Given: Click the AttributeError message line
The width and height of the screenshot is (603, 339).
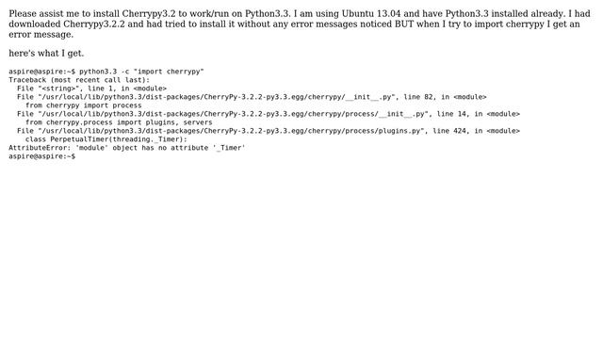Looking at the screenshot, I should click(x=127, y=148).
